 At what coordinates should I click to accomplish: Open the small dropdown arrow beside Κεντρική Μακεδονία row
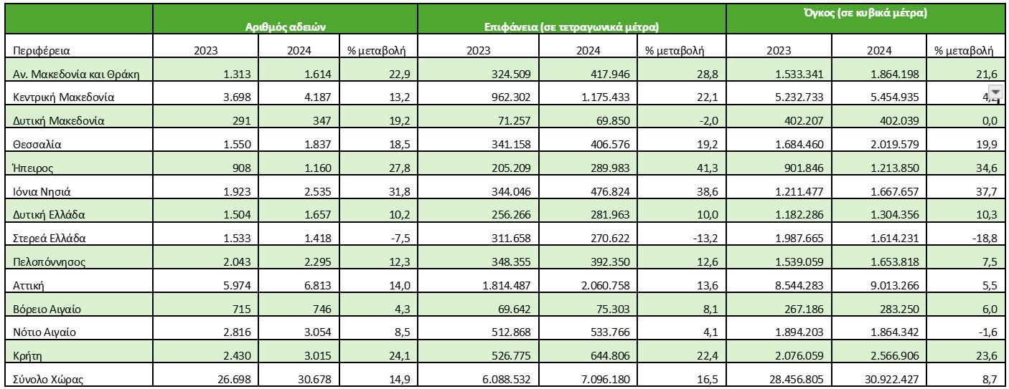[x=994, y=92]
